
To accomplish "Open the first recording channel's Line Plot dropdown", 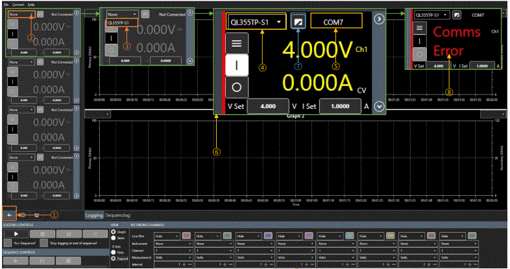I will tap(167, 236).
